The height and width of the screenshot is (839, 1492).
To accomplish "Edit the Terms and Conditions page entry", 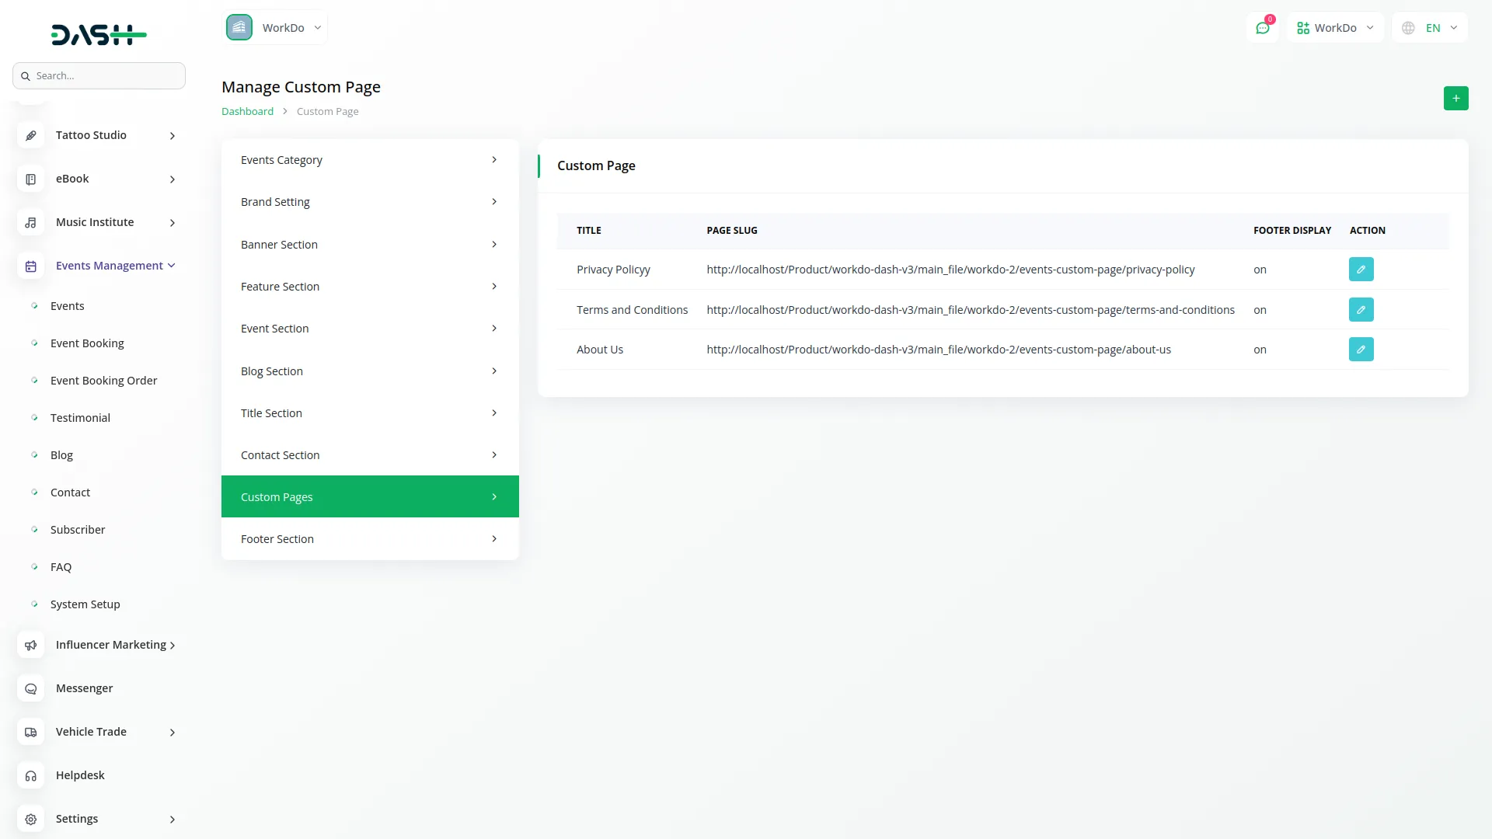I will (1361, 310).
